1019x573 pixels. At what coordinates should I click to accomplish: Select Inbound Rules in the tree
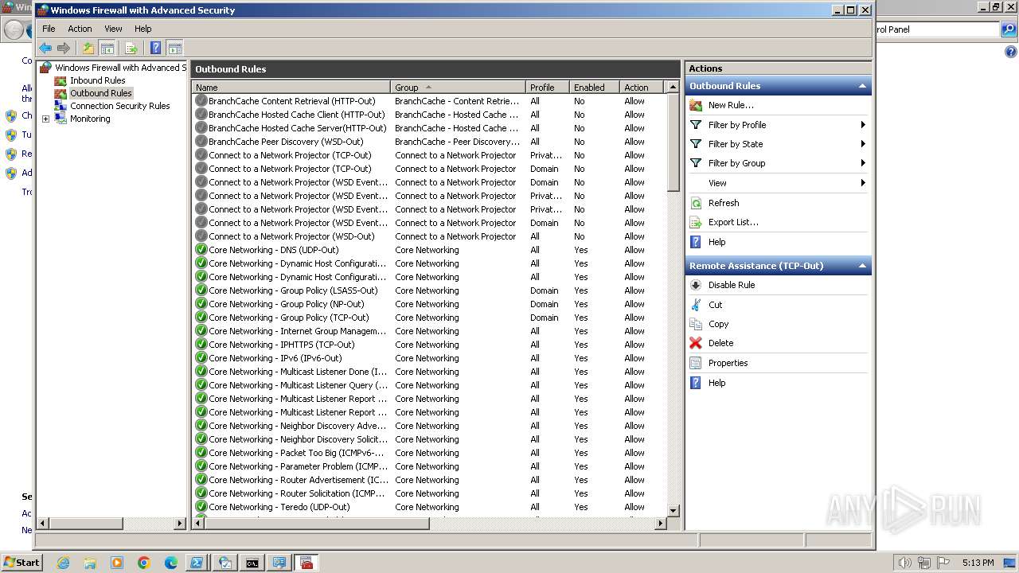(97, 80)
